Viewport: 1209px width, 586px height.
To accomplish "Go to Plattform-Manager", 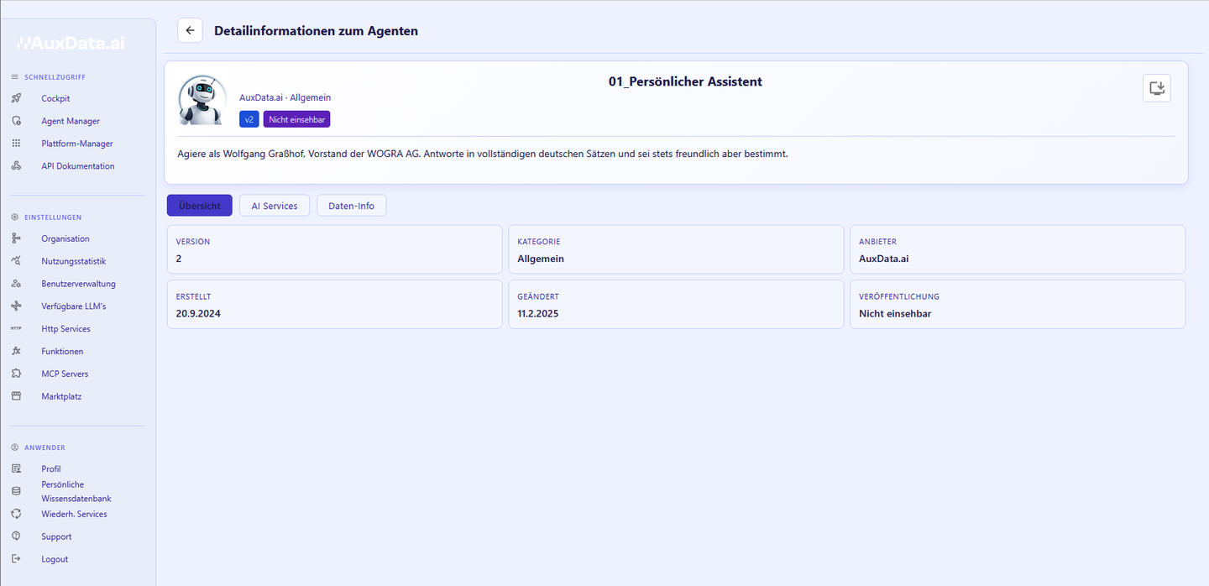I will (77, 144).
